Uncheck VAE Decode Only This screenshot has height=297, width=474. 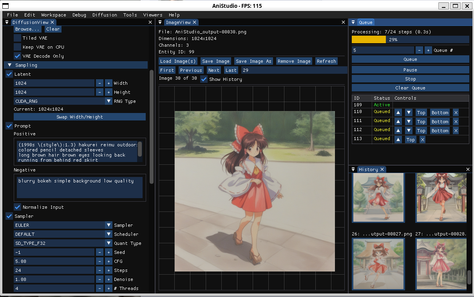click(x=17, y=56)
